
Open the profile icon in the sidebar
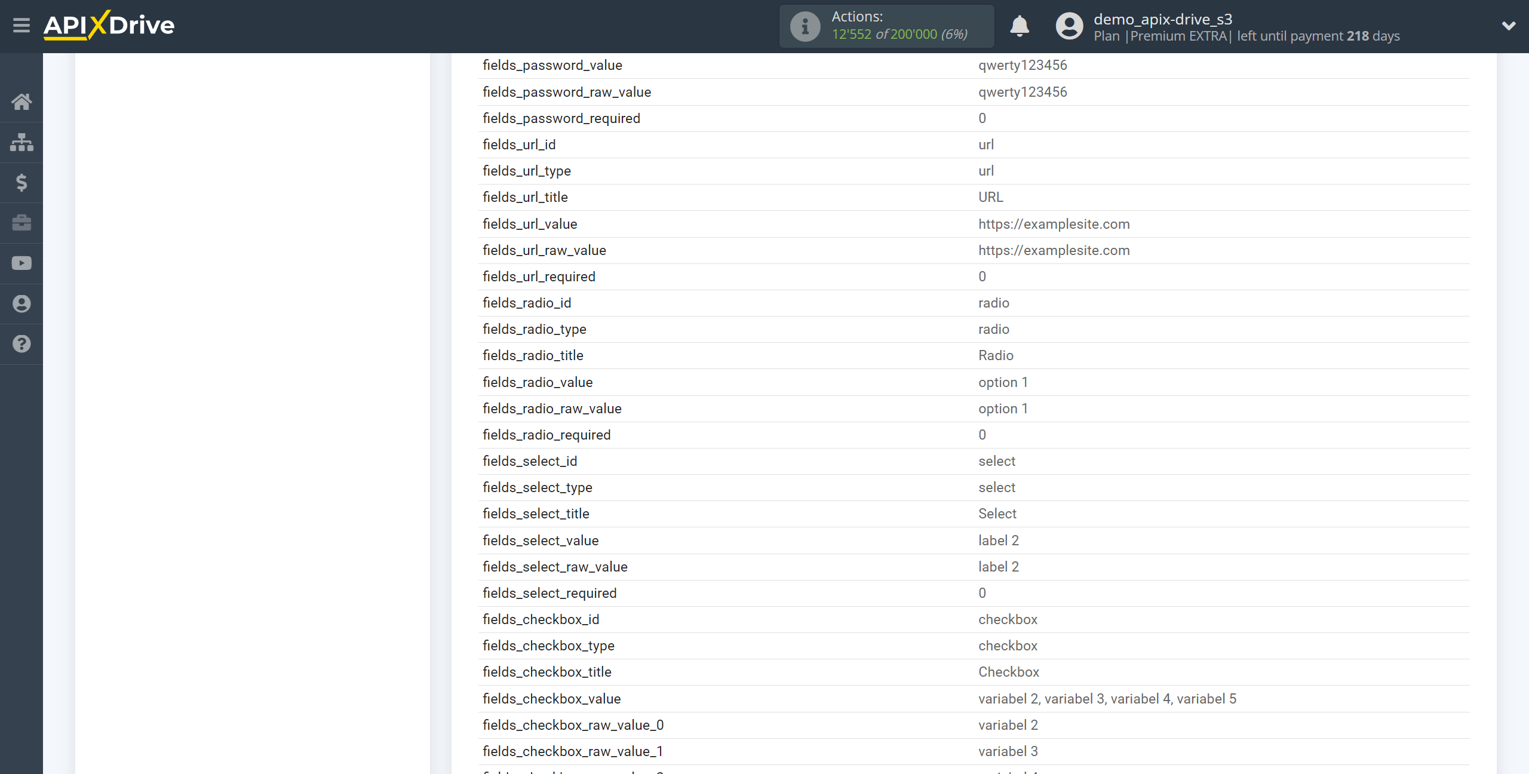tap(22, 304)
